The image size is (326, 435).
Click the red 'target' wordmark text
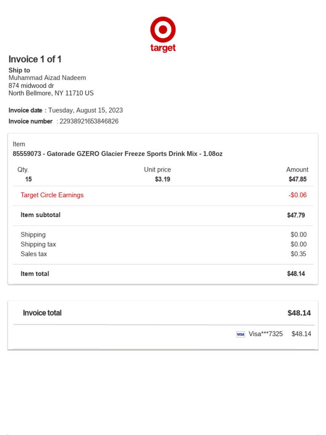pos(163,48)
